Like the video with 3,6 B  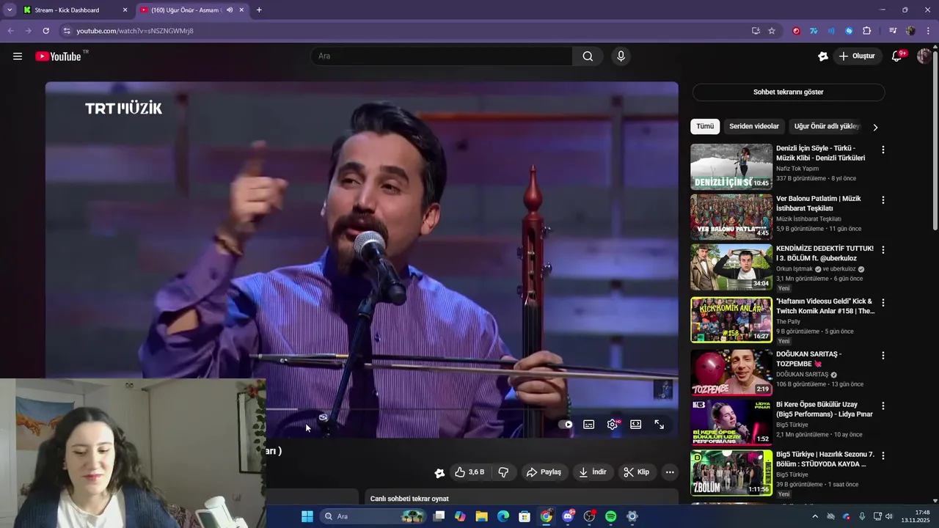tap(469, 472)
